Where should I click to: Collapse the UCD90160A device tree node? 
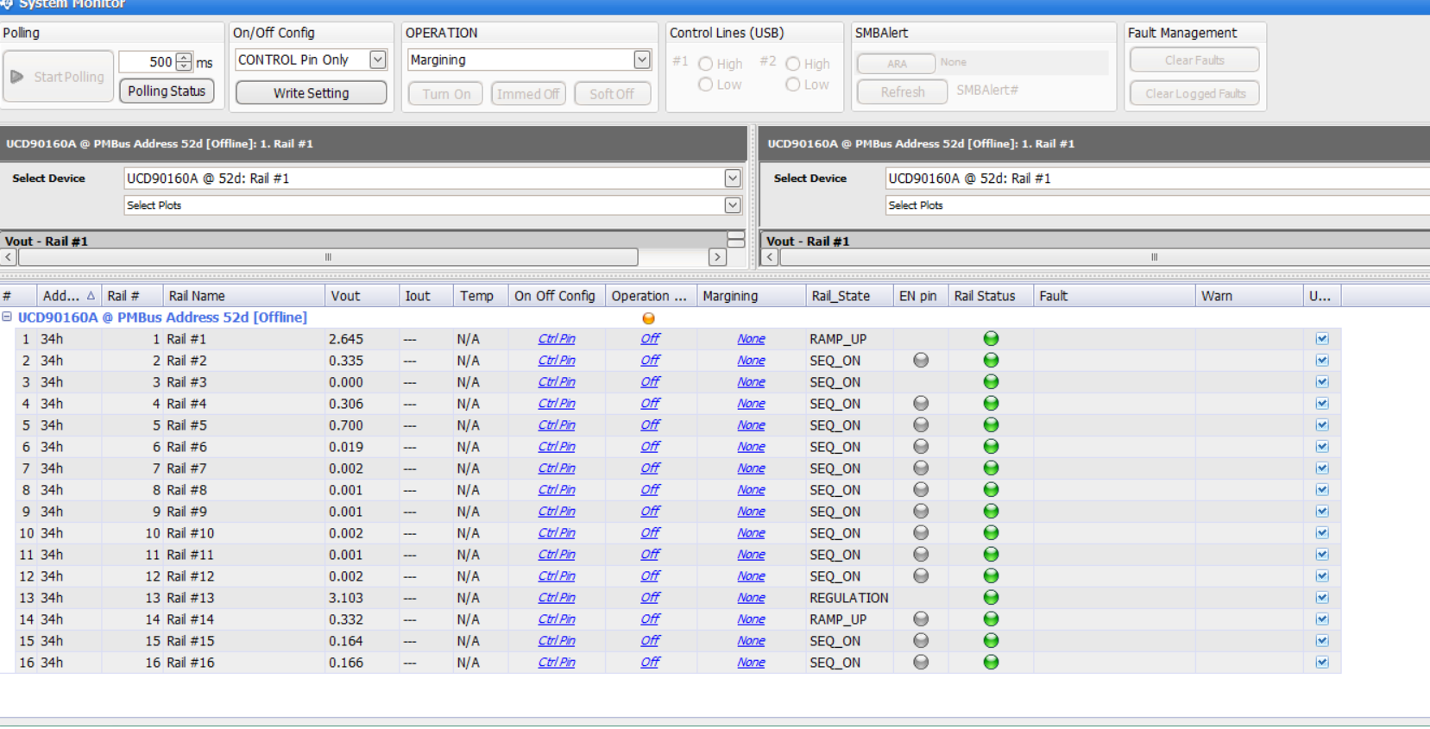(7, 317)
